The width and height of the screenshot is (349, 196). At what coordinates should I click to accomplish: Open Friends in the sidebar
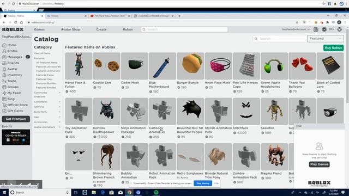coord(11,63)
